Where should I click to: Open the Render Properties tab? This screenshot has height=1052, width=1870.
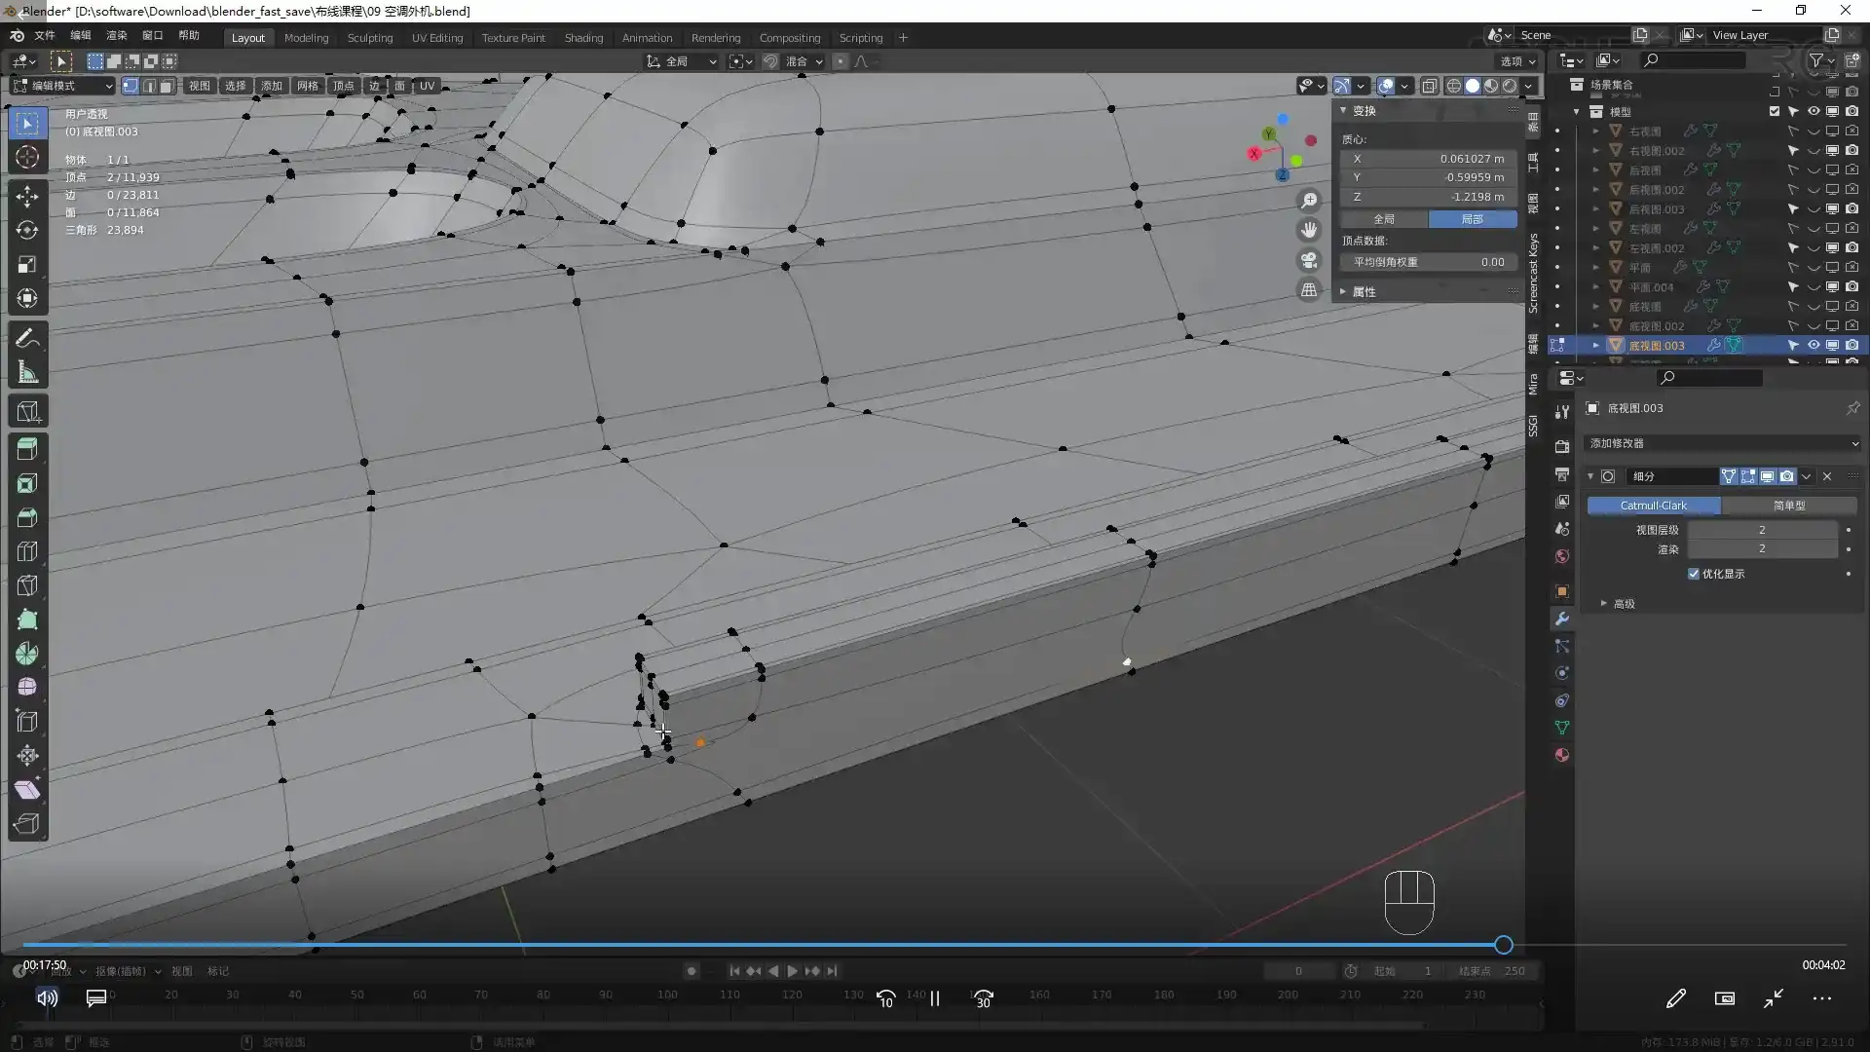pos(1561,446)
